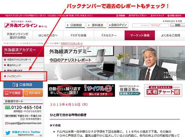Open 外為オンライン Twitter link
Image resolution: width=185 pixels, height=137 pixels.
point(26,132)
